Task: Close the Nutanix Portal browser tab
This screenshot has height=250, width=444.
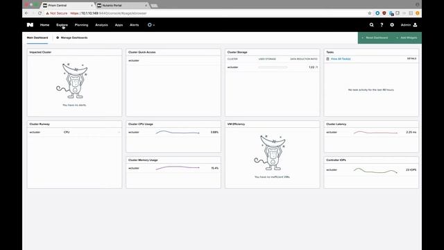Action: click(146, 6)
